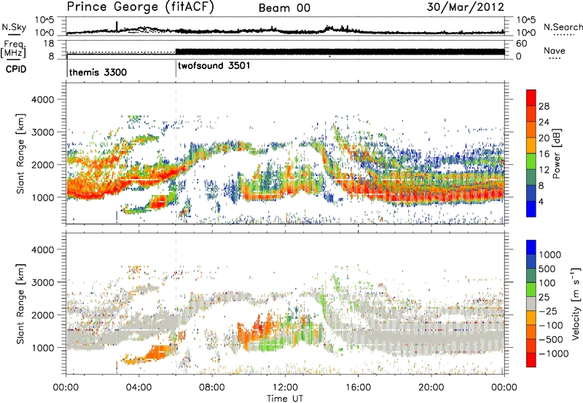This screenshot has width=583, height=403.
Task: Click the '1000' tick on the velocity colorbar
Action: click(x=549, y=255)
